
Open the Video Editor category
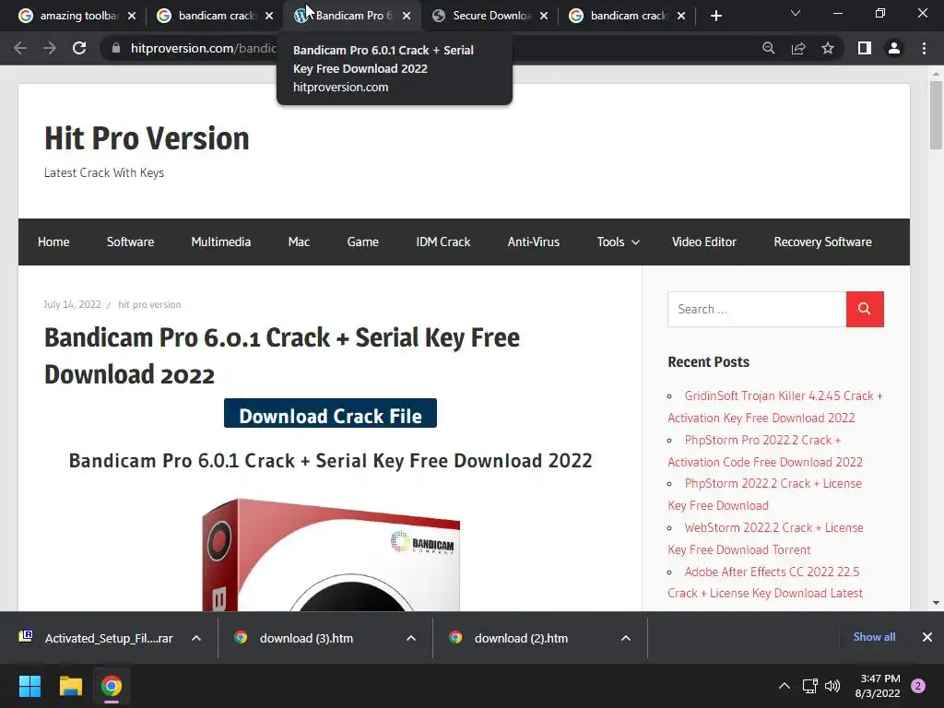[x=703, y=242]
